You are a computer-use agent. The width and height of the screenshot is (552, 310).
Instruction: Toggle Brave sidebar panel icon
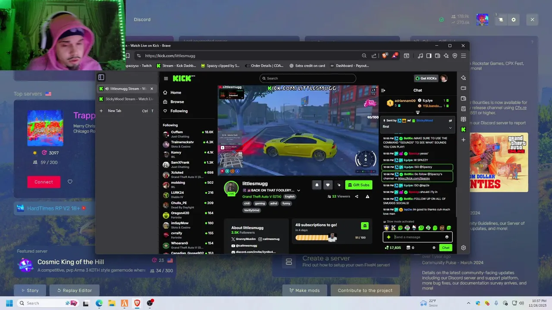(x=429, y=56)
